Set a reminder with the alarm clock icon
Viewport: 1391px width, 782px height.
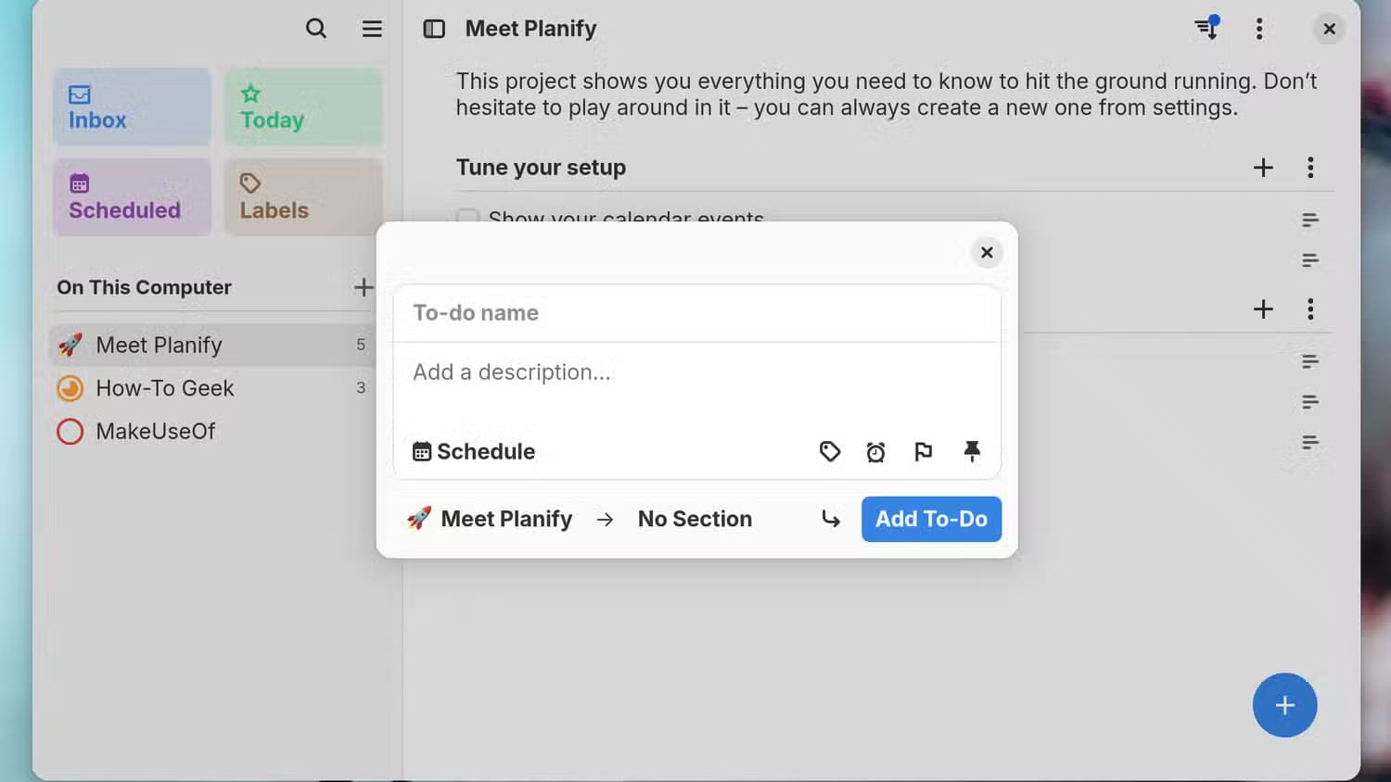876,451
